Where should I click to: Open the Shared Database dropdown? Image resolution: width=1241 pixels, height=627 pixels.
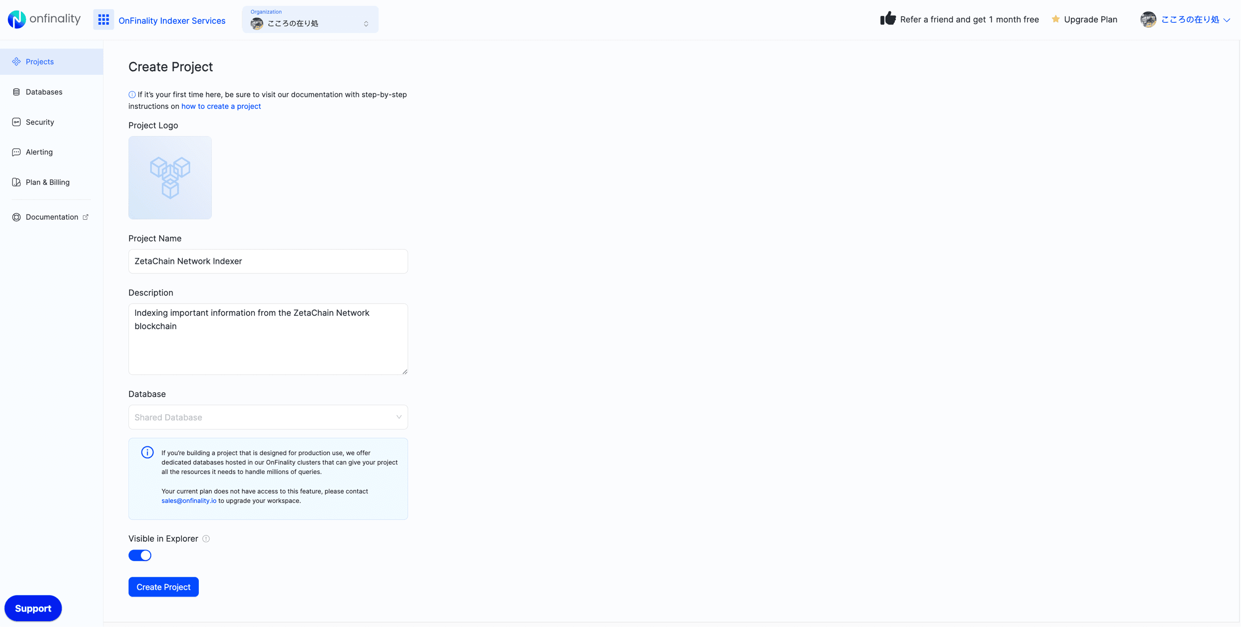click(x=268, y=417)
